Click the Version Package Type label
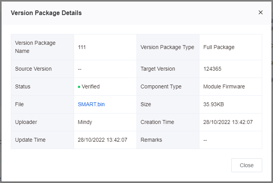This screenshot has height=183, width=273. [167, 47]
